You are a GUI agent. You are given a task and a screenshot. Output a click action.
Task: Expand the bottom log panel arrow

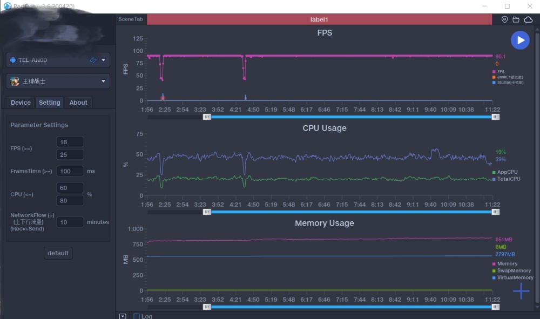click(x=123, y=316)
